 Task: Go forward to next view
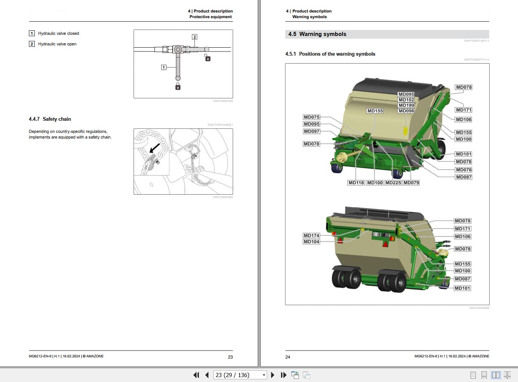[306, 375]
